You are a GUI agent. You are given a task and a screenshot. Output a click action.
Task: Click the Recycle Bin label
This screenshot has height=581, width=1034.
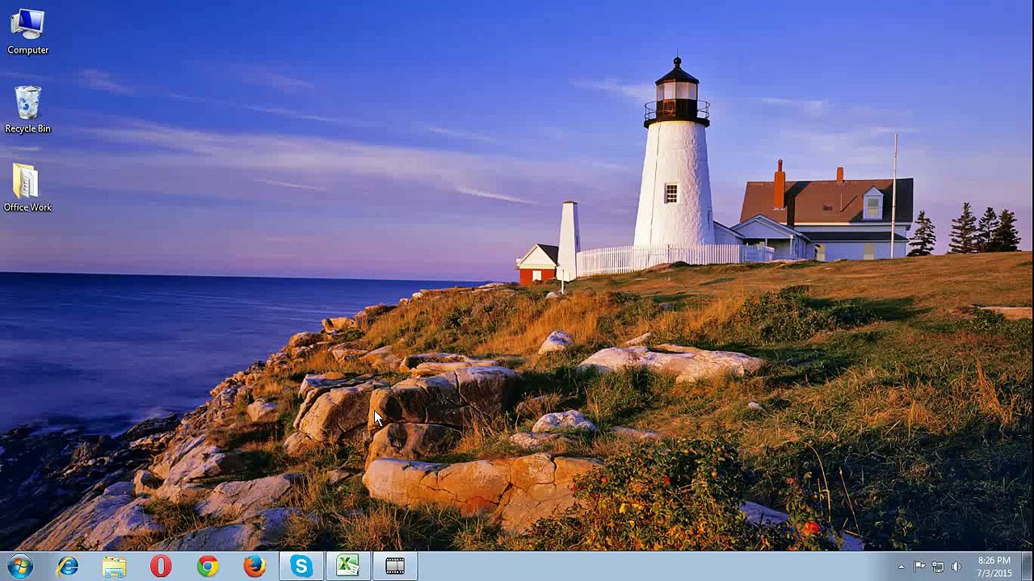coord(27,128)
